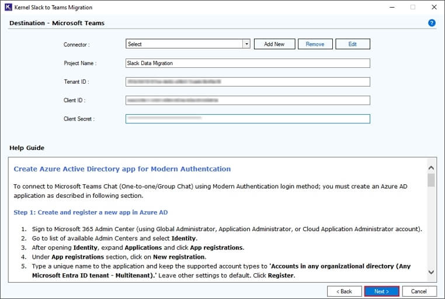Click the Edit connector button
This screenshot has width=445, height=299.
[x=353, y=44]
